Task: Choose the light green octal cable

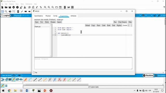Action: (x=69, y=80)
